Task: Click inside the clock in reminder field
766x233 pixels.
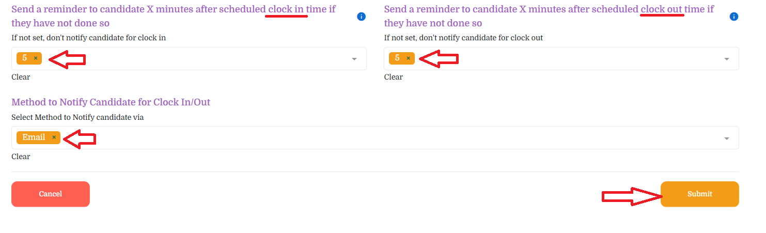Action: click(x=189, y=59)
